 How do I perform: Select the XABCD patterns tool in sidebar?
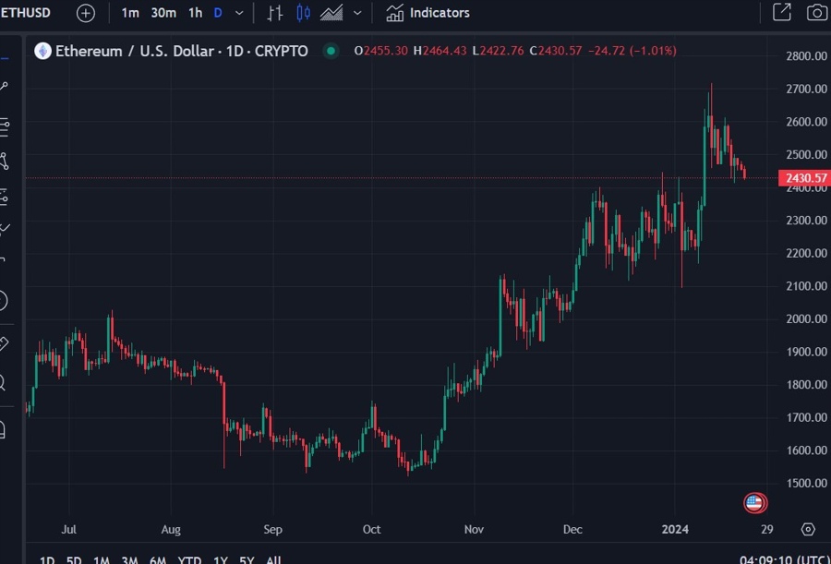pyautogui.click(x=3, y=162)
